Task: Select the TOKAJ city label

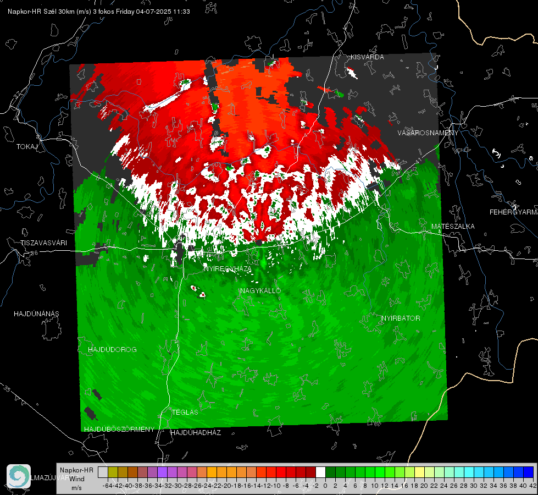Action: 27,147
